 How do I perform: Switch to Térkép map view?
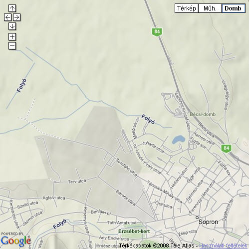pos(187,8)
